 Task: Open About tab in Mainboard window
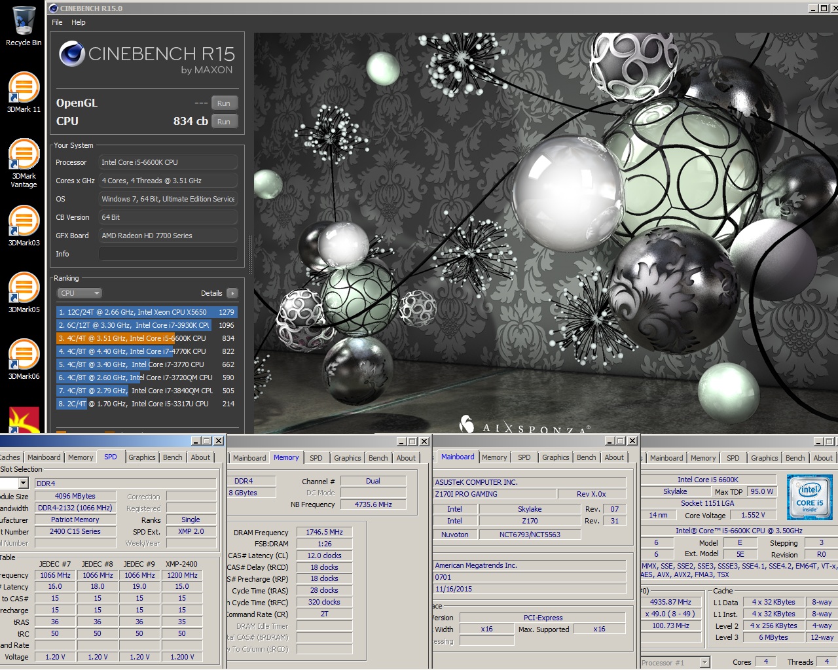click(x=614, y=457)
